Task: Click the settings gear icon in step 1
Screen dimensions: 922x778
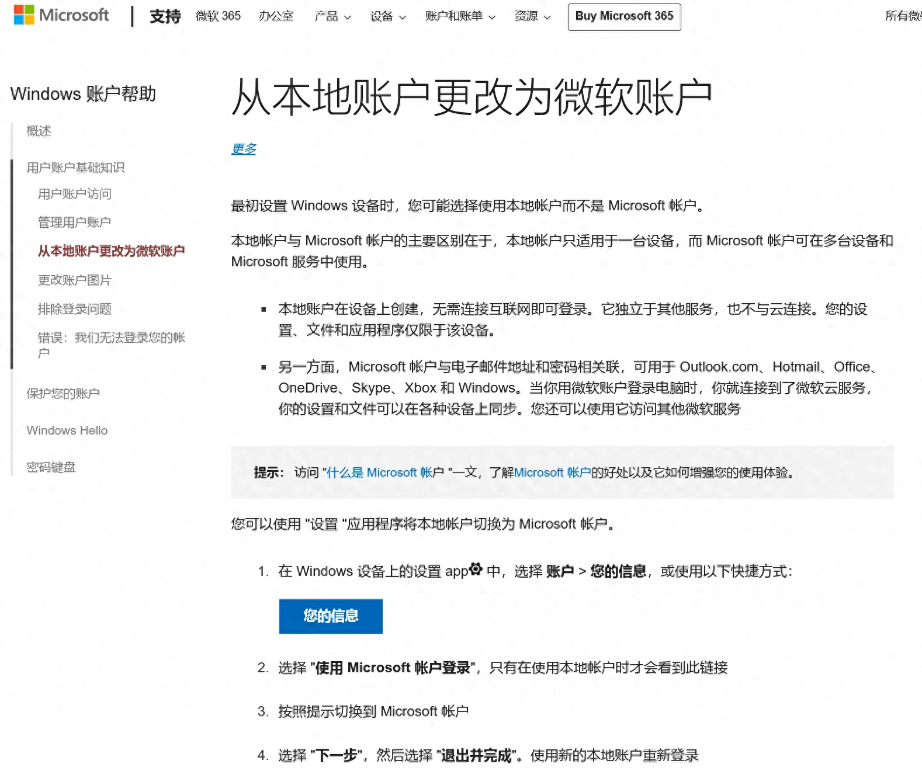Action: pos(476,569)
